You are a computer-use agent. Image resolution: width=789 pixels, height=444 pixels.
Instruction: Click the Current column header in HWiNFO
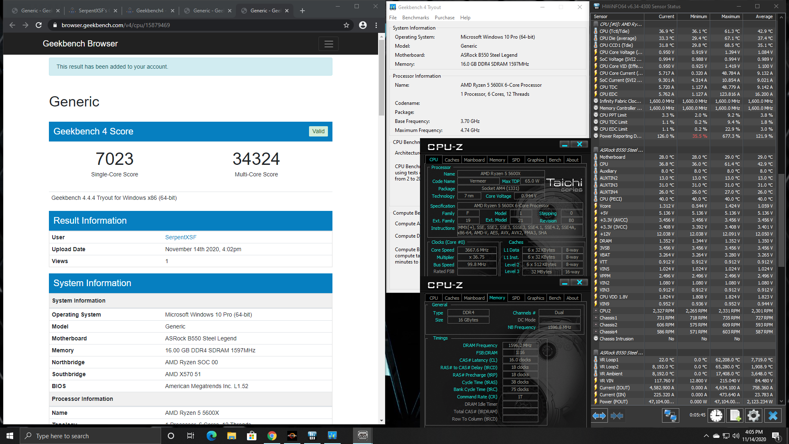(660, 17)
